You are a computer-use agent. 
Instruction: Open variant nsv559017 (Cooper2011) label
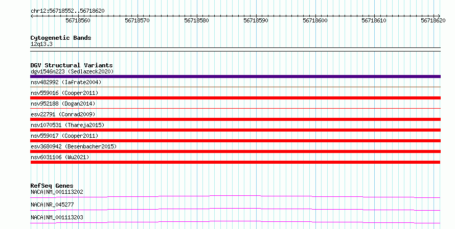(x=64, y=136)
